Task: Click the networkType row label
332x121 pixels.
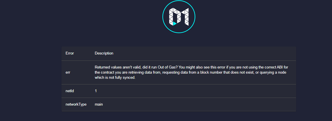Action: point(76,104)
